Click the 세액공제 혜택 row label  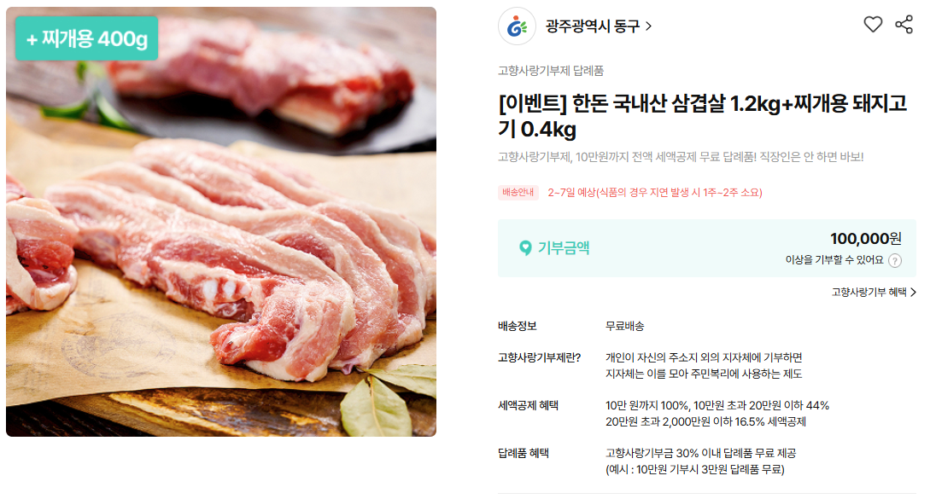pos(529,405)
